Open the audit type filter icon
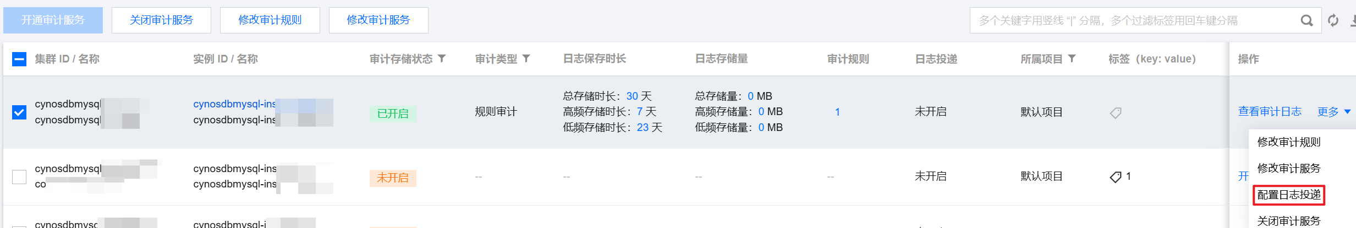The width and height of the screenshot is (1356, 228). [526, 59]
